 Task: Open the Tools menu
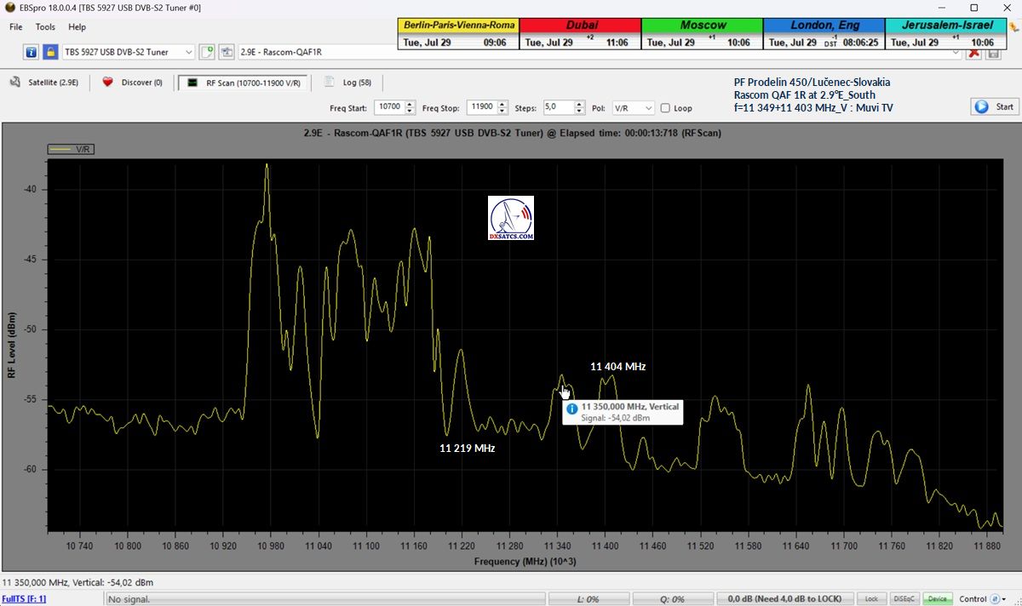[x=45, y=27]
